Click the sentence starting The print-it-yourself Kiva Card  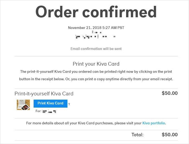click(x=96, y=71)
